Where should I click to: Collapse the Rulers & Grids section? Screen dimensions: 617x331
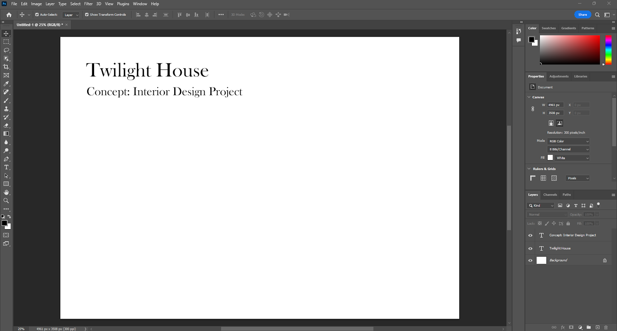529,169
